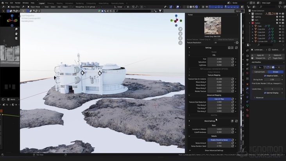Click the Lightness value field
Viewport: 286px width, 161px height.
pyautogui.click(x=219, y=65)
